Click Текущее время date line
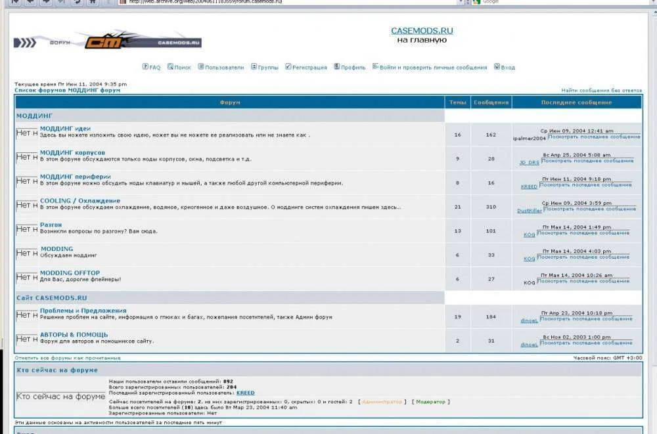The height and width of the screenshot is (434, 657). (70, 84)
